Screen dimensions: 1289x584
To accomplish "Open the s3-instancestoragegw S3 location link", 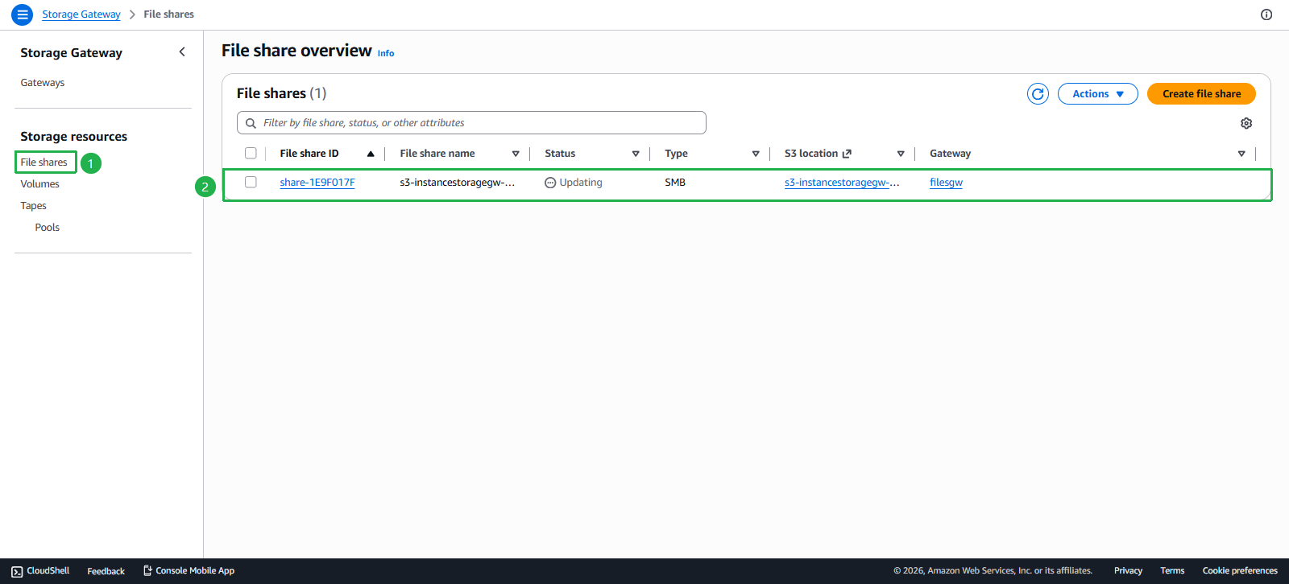I will [842, 183].
